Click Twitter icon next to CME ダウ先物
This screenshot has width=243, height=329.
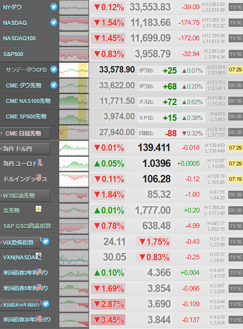coord(54,85)
